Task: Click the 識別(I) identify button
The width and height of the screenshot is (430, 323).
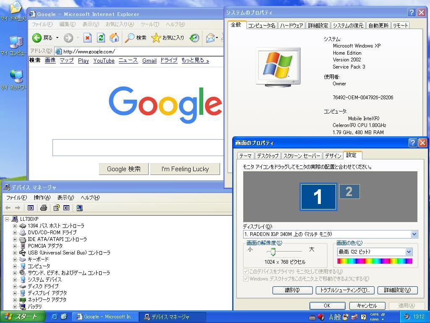Action: (x=292, y=290)
